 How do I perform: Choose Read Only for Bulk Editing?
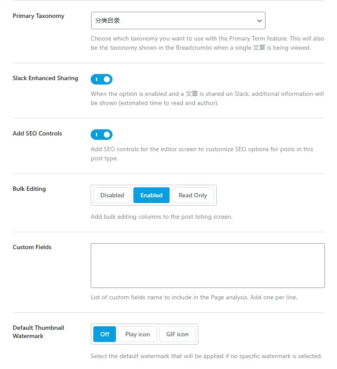pos(193,195)
